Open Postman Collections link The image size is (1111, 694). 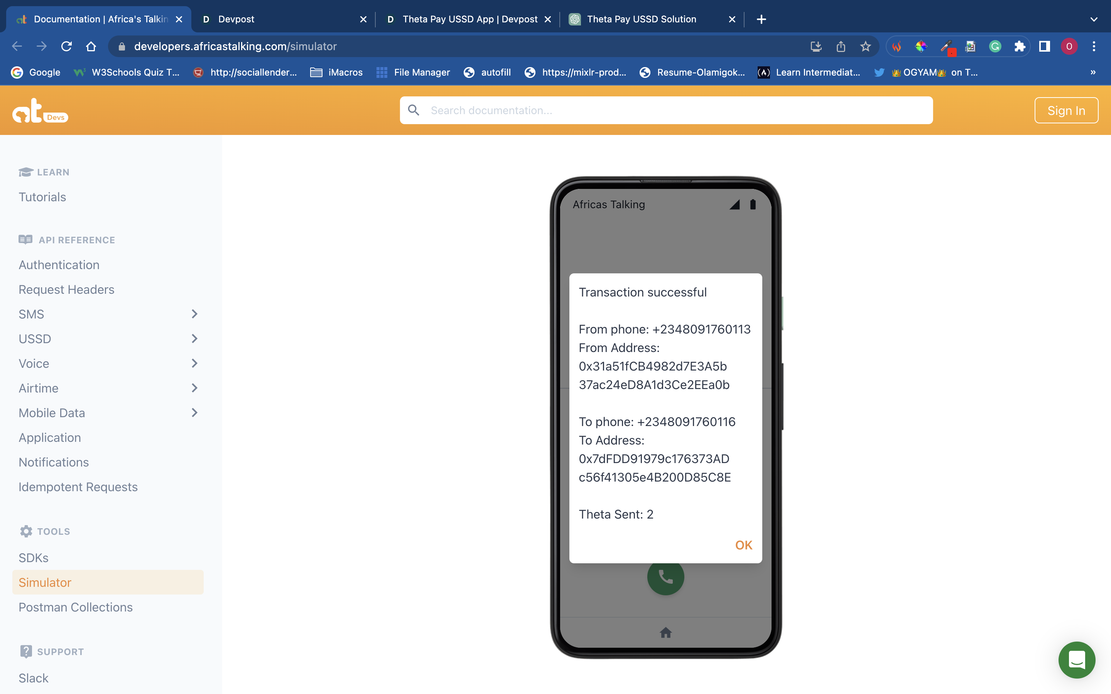click(x=75, y=607)
